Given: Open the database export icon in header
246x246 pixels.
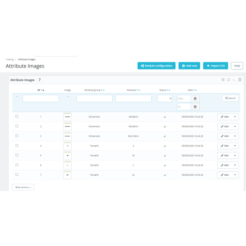Looking at the screenshot, I should pos(240,79).
